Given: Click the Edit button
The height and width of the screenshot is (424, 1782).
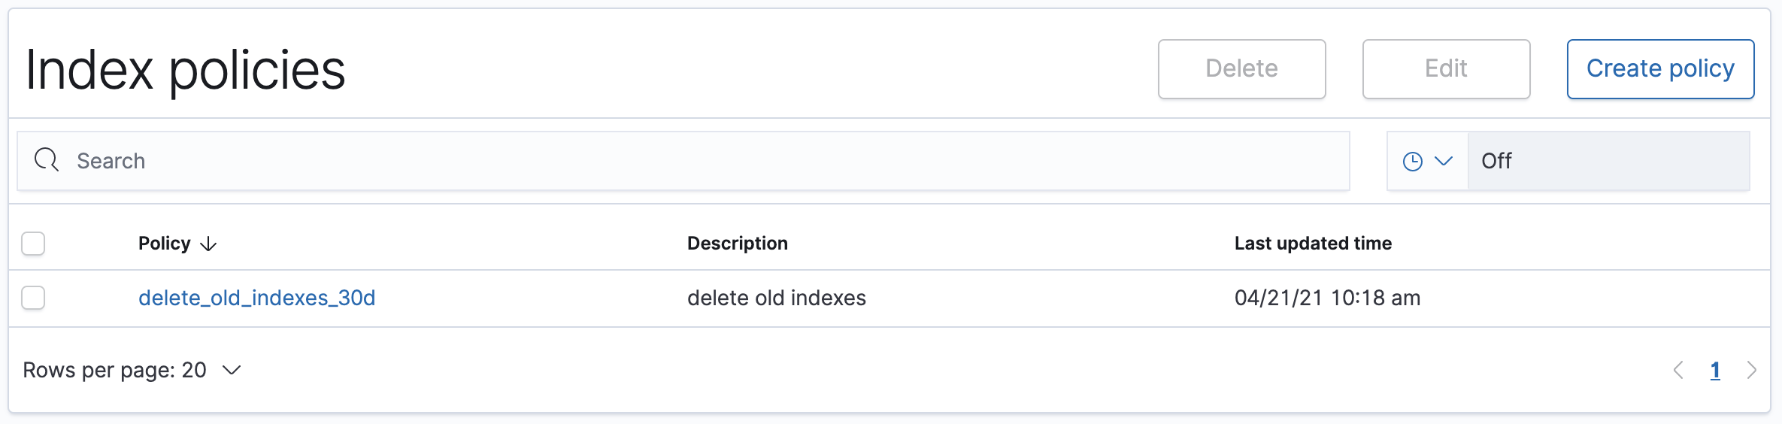Looking at the screenshot, I should [x=1446, y=69].
